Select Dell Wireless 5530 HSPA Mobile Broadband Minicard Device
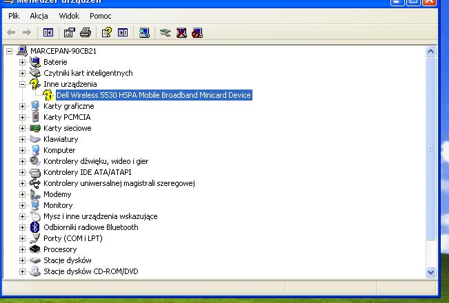The height and width of the screenshot is (303, 449). tap(154, 95)
